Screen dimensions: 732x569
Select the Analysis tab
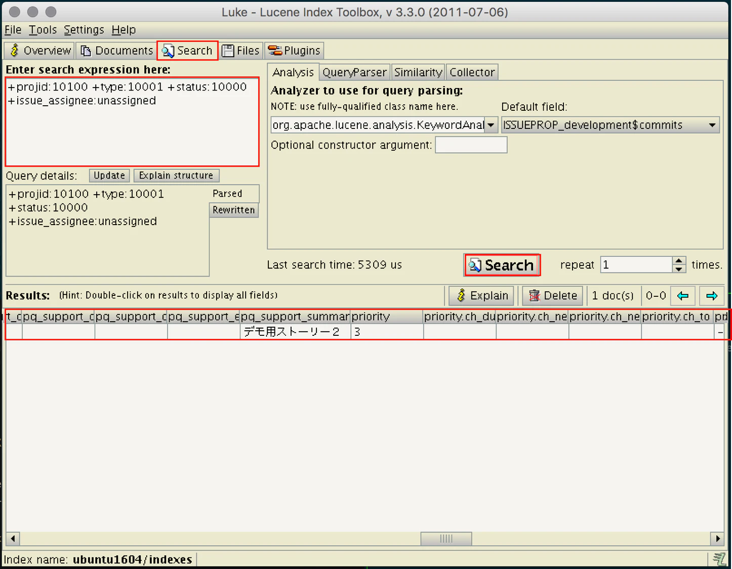coord(293,72)
